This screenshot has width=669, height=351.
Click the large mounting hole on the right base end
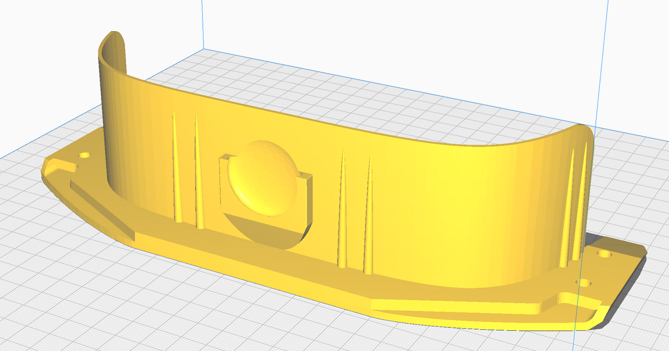pos(605,255)
